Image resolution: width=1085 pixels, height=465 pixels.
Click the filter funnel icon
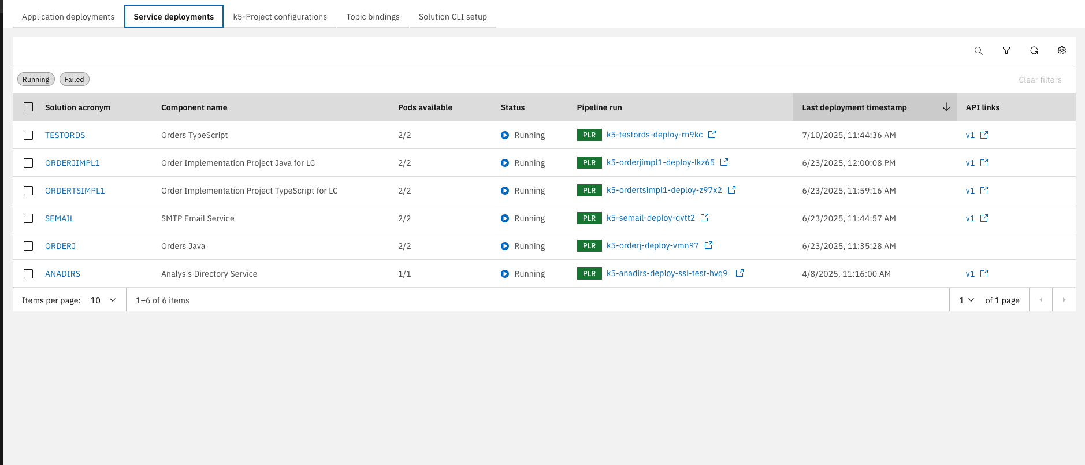pos(1006,51)
